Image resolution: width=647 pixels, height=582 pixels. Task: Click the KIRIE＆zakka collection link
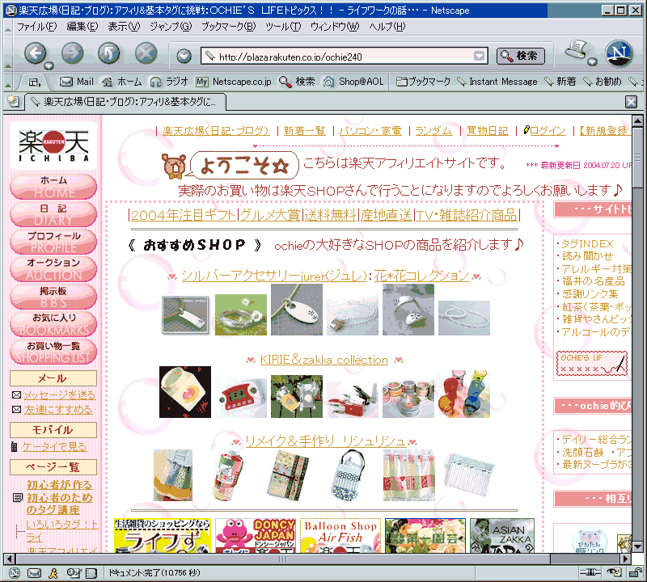(x=324, y=360)
